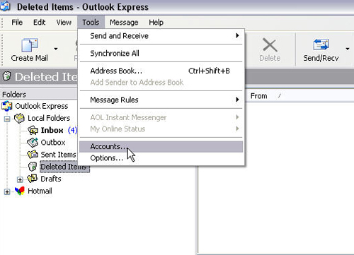The image size is (354, 255).
Task: Choose Accounts... from Tools menu
Action: pyautogui.click(x=161, y=146)
